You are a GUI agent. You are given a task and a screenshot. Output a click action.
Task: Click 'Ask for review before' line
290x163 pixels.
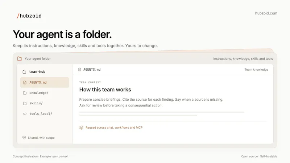[x=121, y=105]
